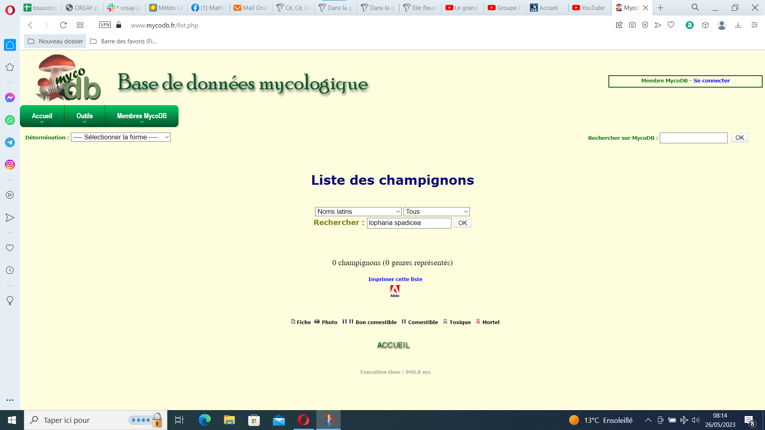The image size is (765, 430).
Task: Open the Tous filter dropdown
Action: point(436,211)
